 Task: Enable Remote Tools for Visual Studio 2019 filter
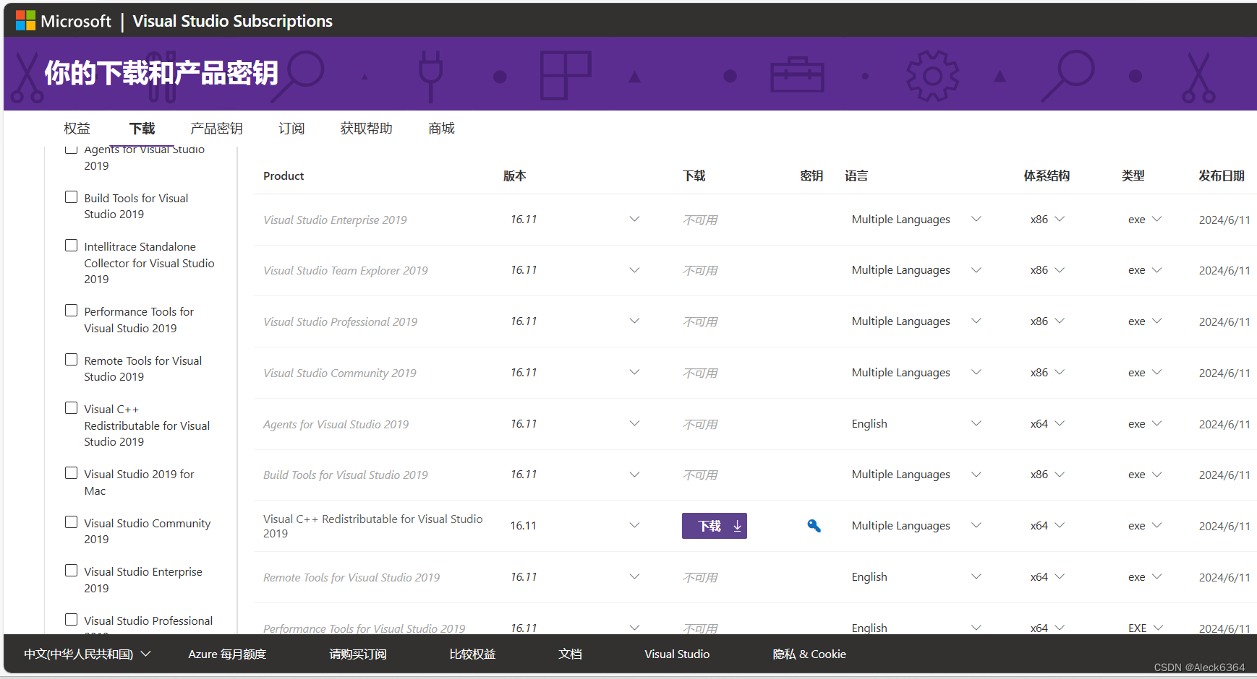click(71, 360)
